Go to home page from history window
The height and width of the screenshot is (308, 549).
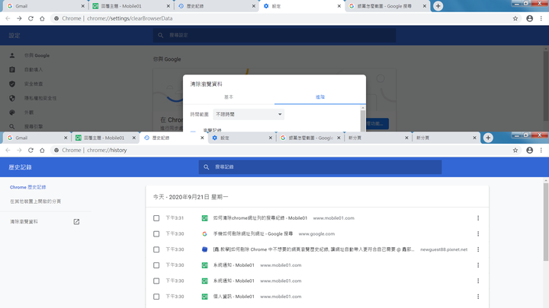42,150
